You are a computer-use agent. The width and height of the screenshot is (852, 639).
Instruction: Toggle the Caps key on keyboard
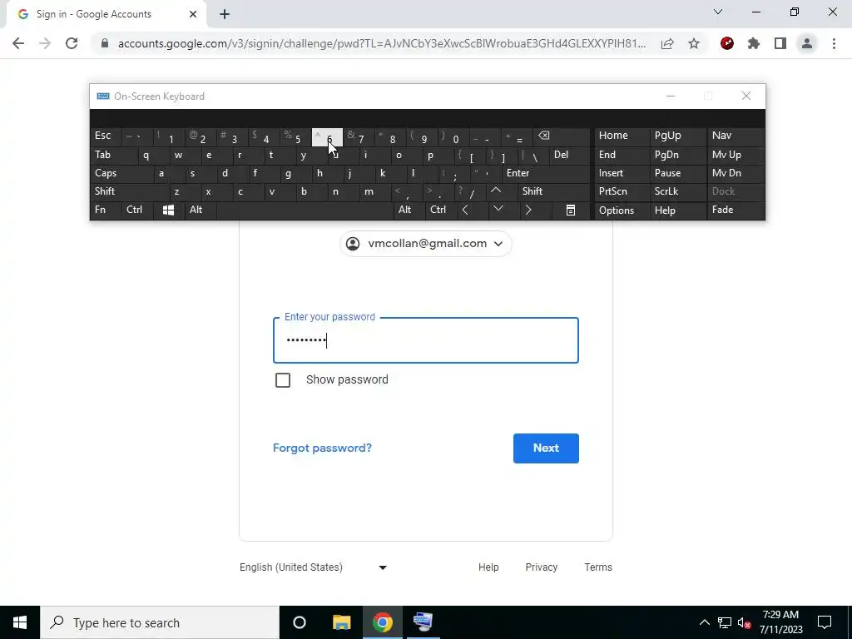click(x=121, y=173)
